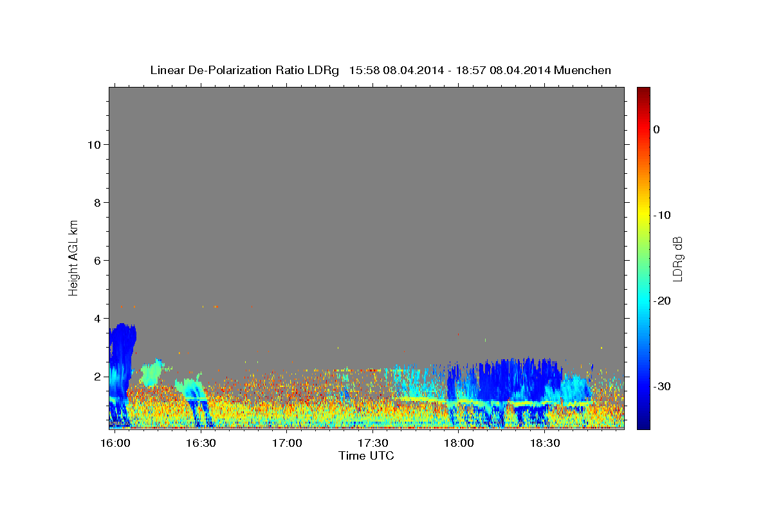Viewport: 772px width, 515px height.
Task: Click the colorbar value 0
Action: pyautogui.click(x=657, y=129)
